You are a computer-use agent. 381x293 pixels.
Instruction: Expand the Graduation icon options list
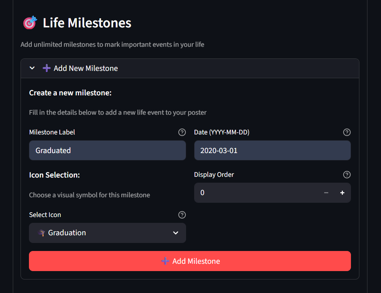coord(175,233)
